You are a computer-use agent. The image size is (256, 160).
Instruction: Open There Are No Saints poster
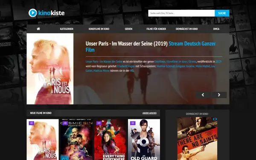(197, 138)
